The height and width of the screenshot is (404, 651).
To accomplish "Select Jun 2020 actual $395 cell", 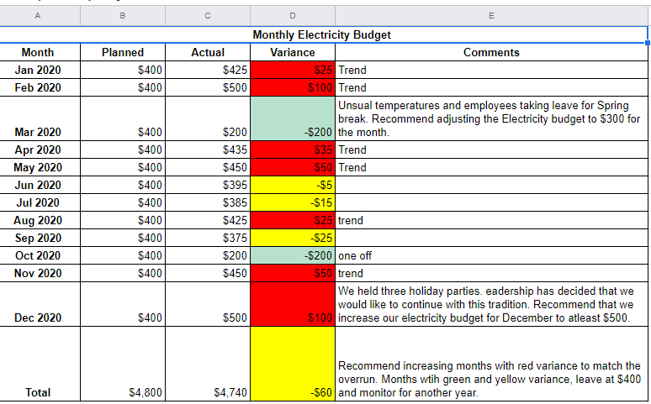I will pyautogui.click(x=208, y=185).
